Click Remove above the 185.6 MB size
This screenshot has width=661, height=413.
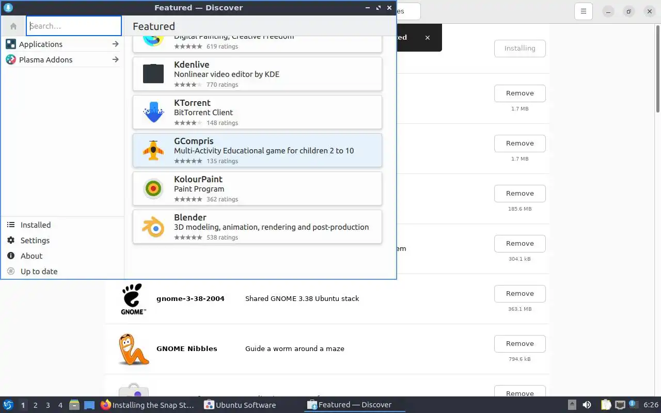(520, 194)
